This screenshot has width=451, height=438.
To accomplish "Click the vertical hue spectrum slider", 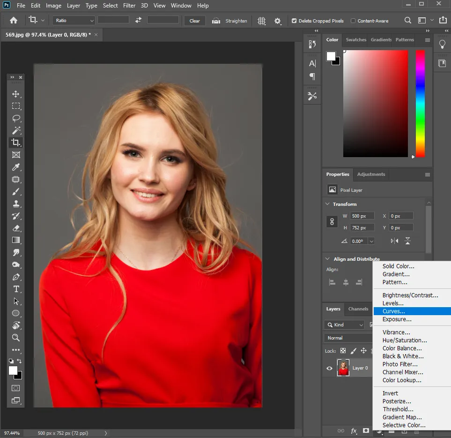I will click(x=420, y=104).
